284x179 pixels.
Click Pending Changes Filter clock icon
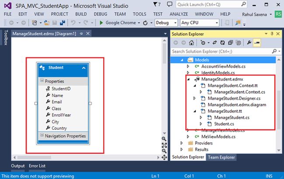point(203,43)
